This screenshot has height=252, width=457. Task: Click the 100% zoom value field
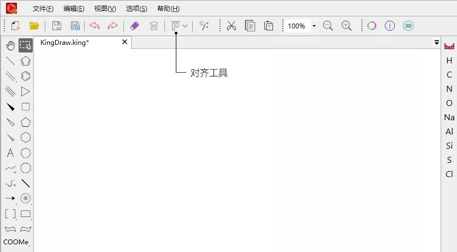298,26
